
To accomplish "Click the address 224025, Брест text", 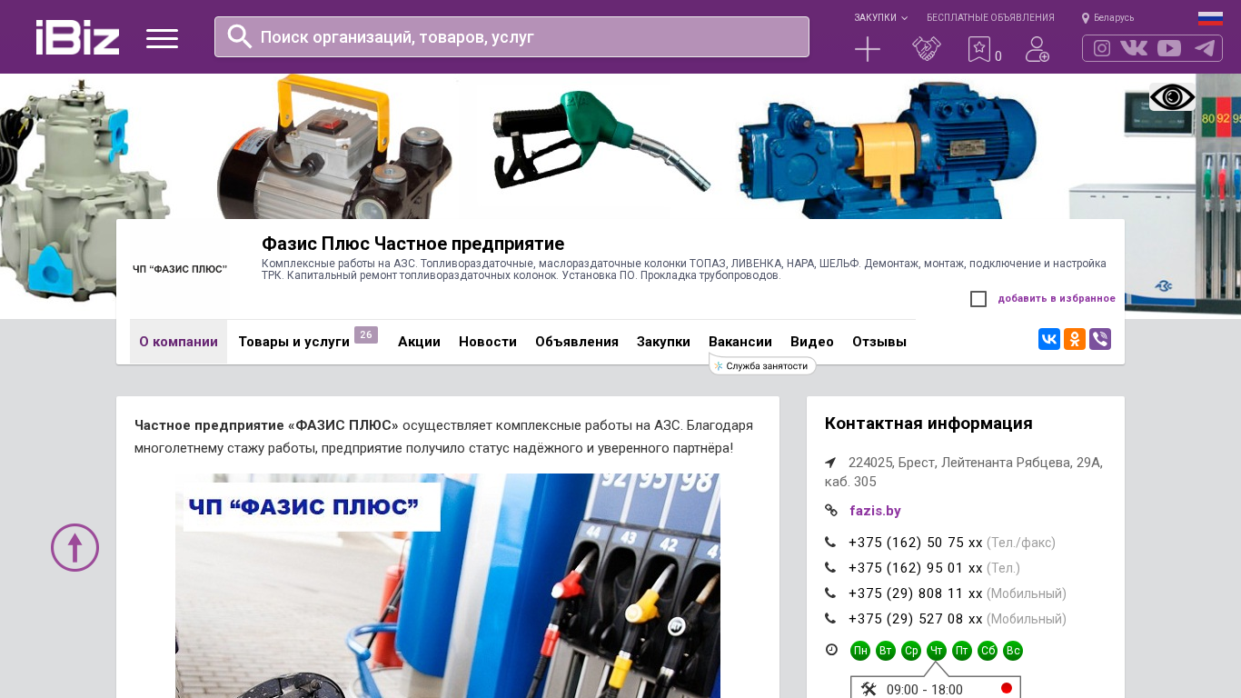I will tap(964, 472).
